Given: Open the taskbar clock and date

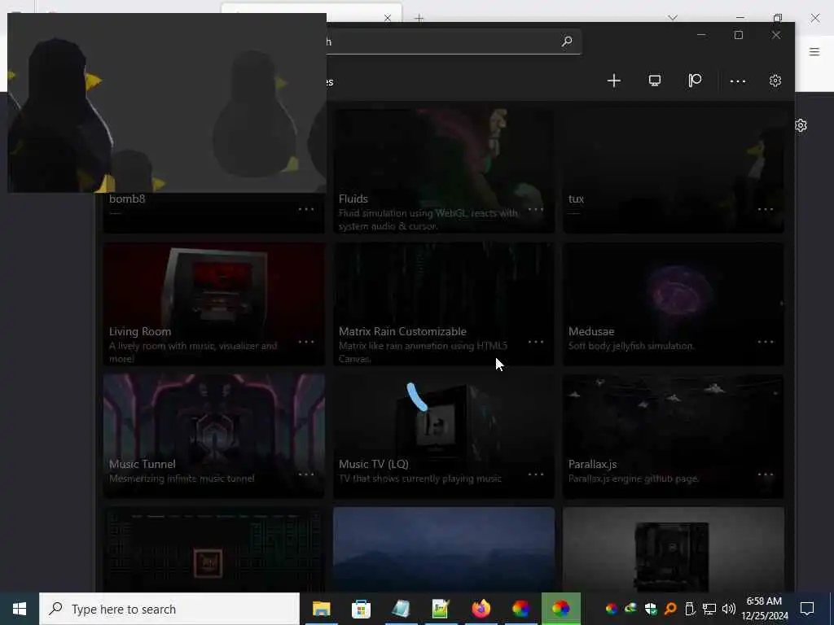Looking at the screenshot, I should click(x=764, y=609).
